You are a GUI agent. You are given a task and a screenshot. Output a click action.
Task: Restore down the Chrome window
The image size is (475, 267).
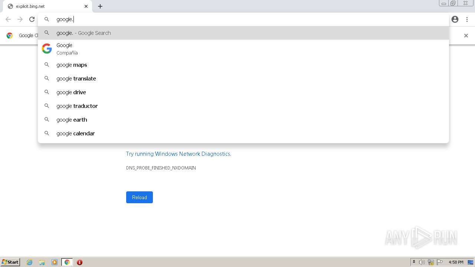(x=453, y=3)
